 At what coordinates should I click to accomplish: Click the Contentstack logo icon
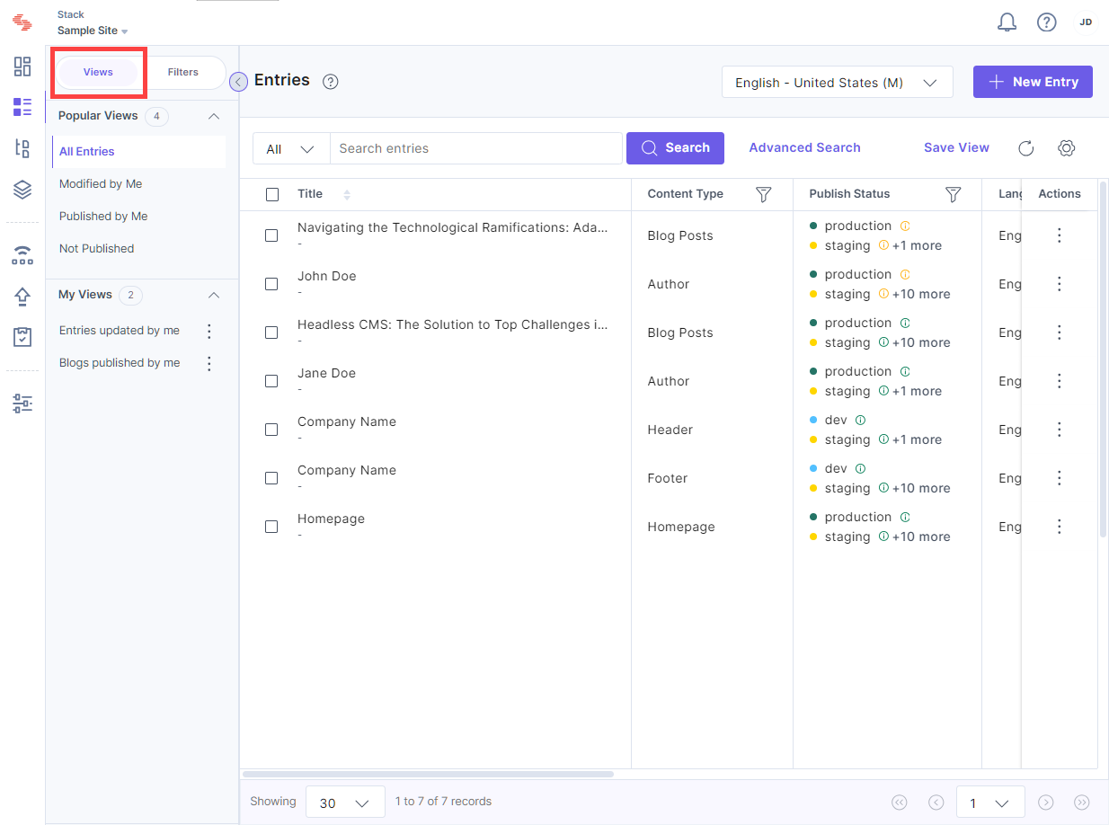pos(22,22)
